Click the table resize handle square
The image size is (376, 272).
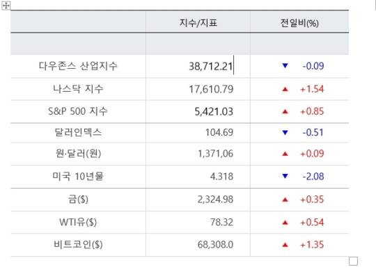point(353,261)
